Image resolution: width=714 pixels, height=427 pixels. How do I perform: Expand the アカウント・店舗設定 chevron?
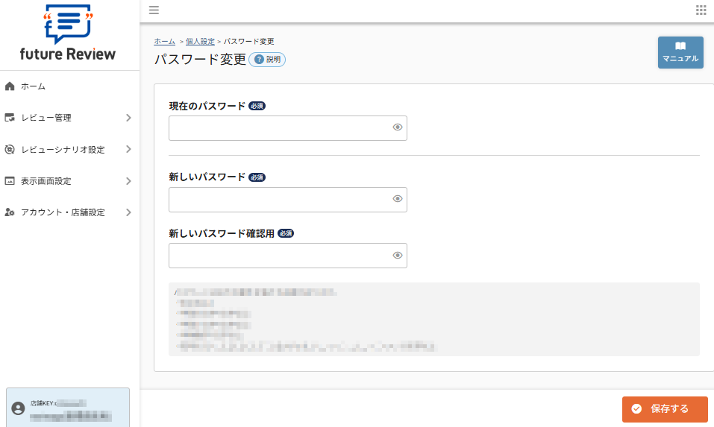coord(128,212)
